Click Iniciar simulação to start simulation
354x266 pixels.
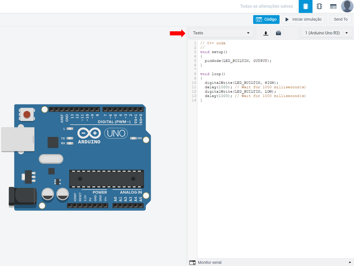coord(303,19)
